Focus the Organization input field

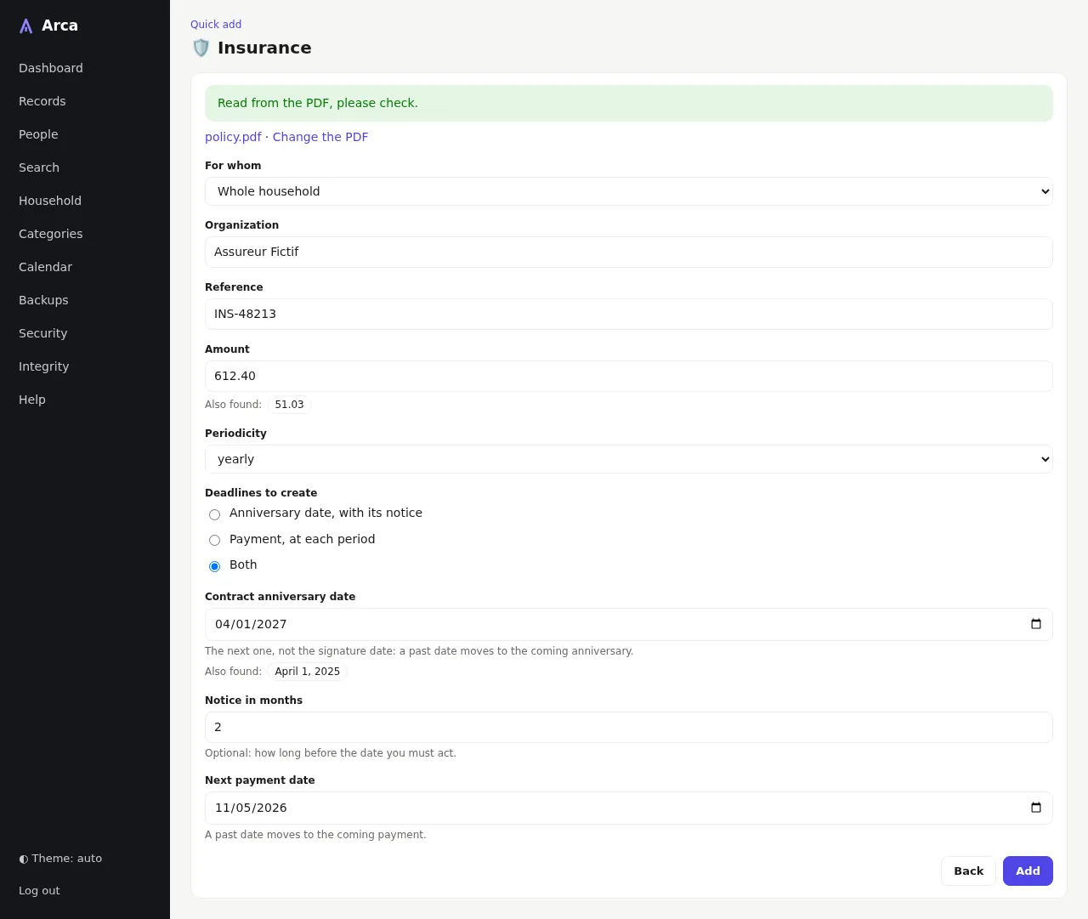(x=629, y=252)
